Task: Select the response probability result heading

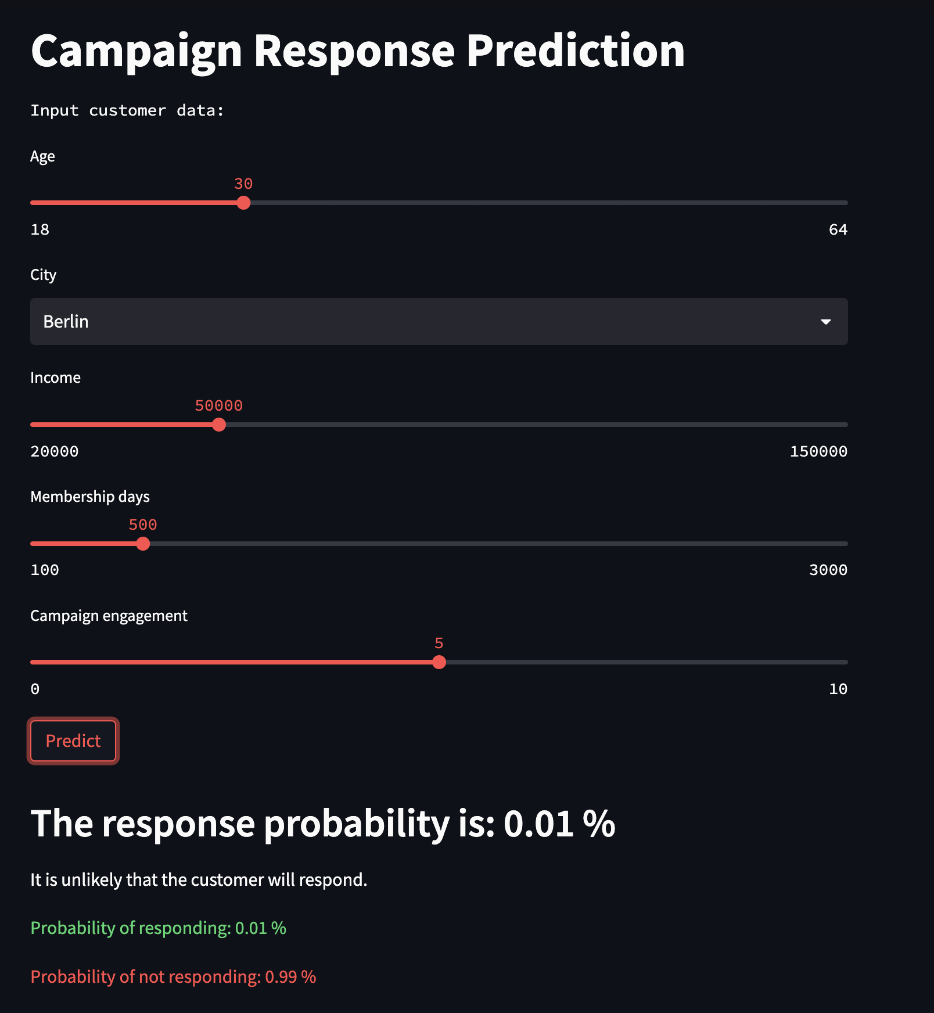Action: pos(323,824)
